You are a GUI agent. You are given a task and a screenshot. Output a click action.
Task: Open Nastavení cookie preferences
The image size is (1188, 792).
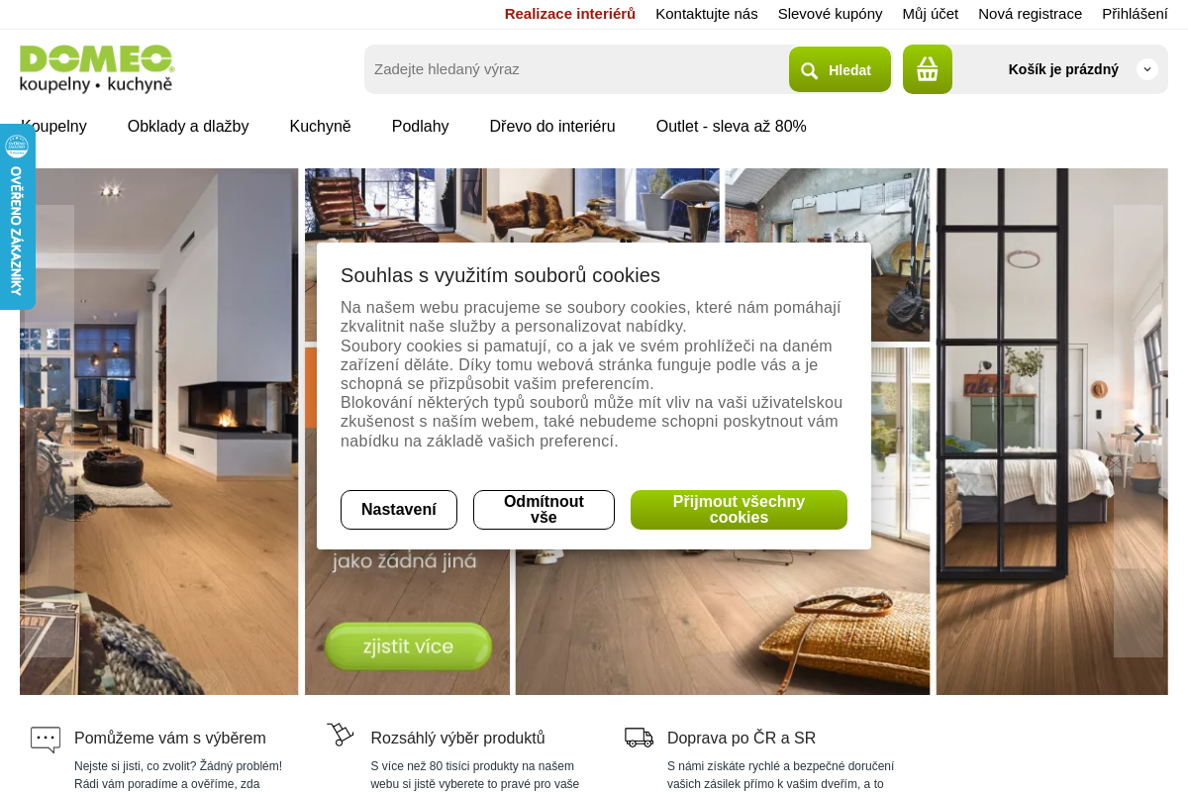click(399, 510)
